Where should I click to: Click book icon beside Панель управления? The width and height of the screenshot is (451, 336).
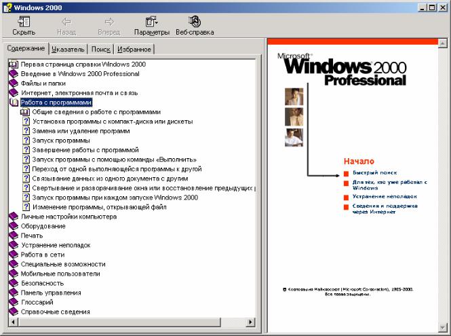[x=14, y=293]
